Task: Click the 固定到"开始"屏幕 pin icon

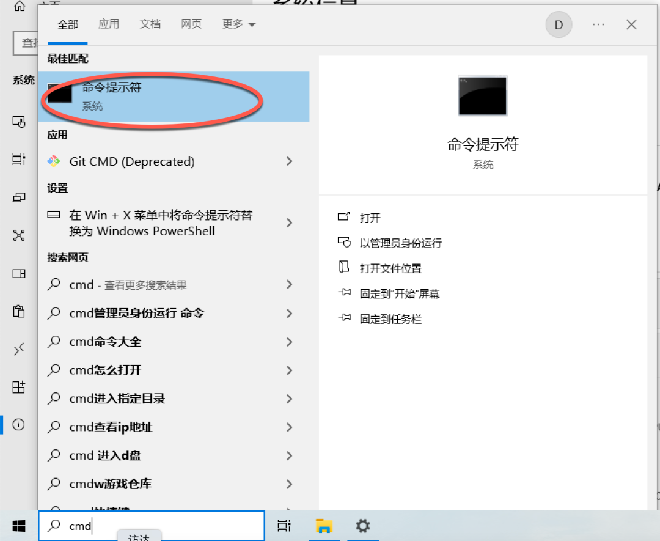Action: [x=345, y=293]
